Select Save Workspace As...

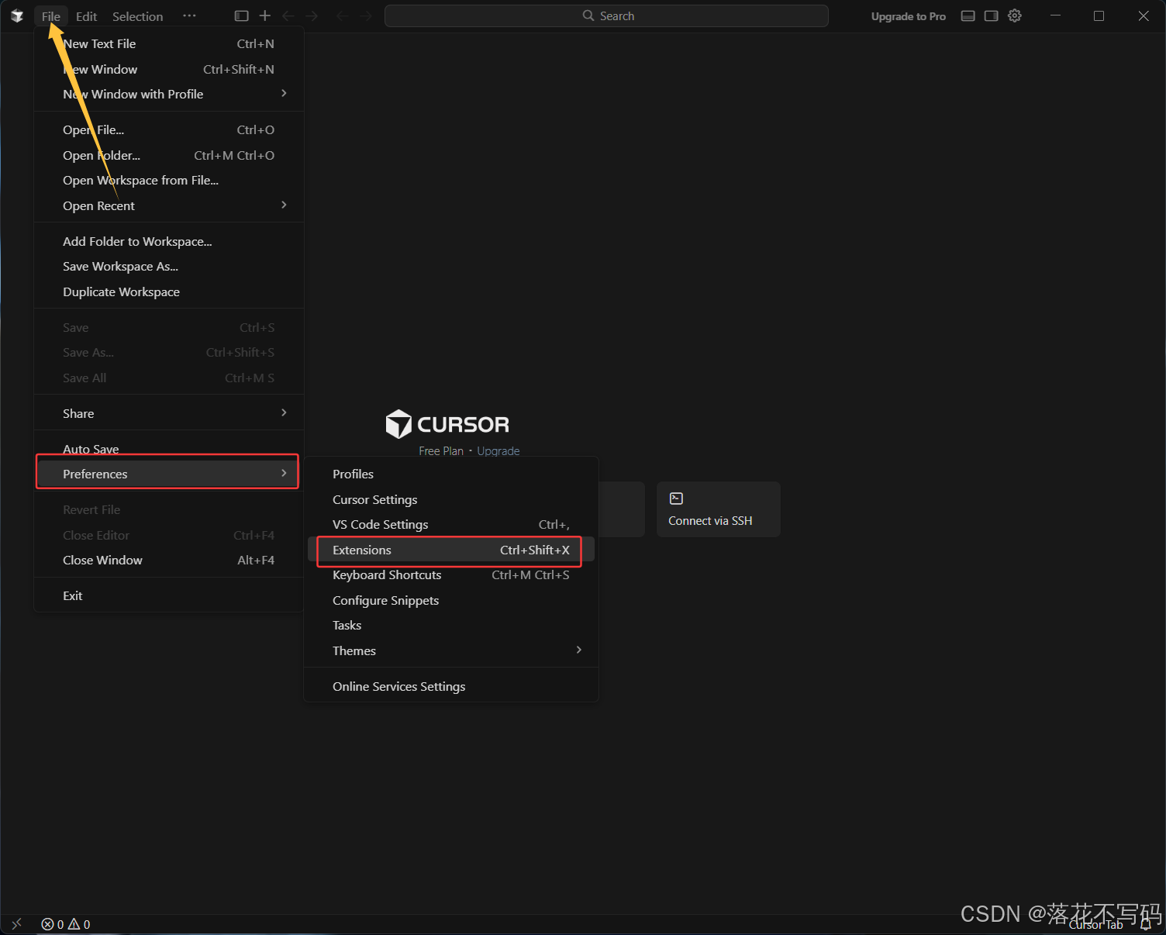click(169, 266)
